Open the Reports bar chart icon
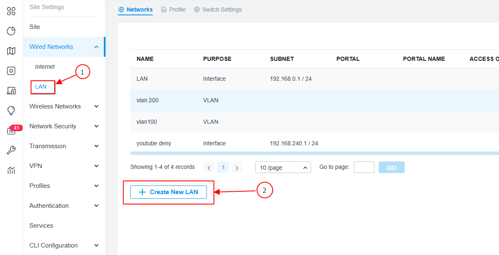Image resolution: width=499 pixels, height=255 pixels. click(11, 170)
